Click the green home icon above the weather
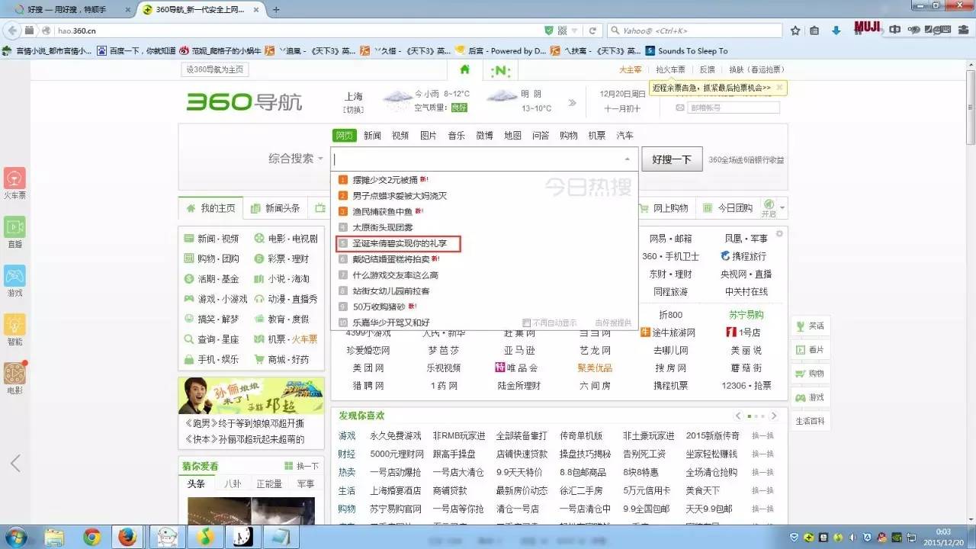Screen dimensions: 976x549 pos(464,69)
